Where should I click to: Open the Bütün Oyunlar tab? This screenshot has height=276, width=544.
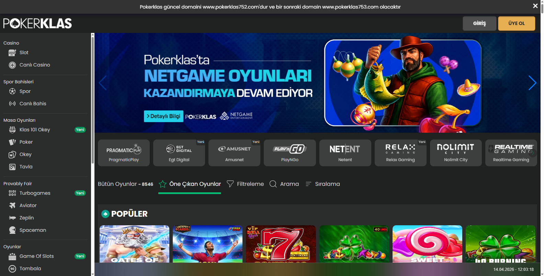coord(125,184)
